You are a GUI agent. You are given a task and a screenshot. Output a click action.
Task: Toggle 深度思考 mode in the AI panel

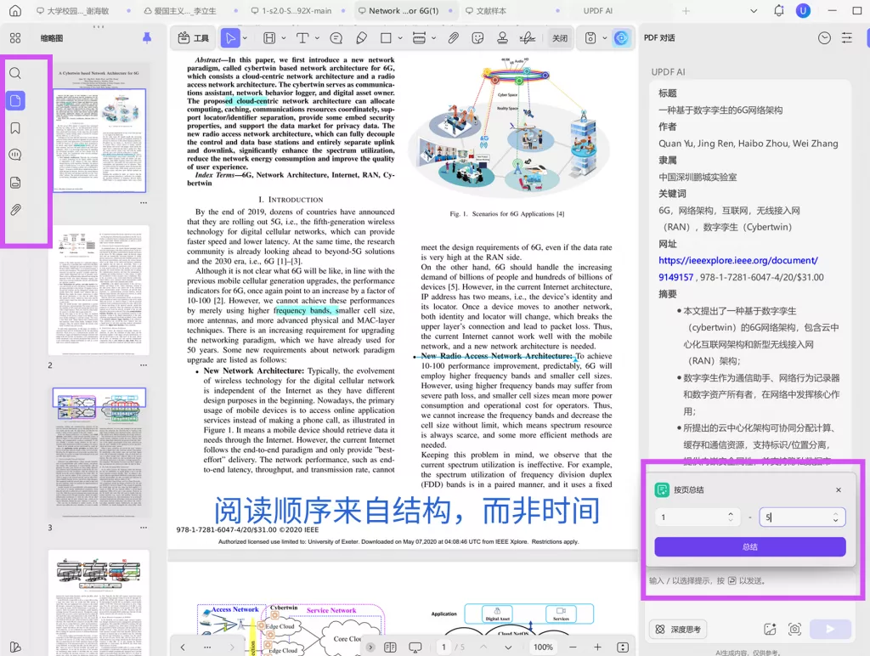[x=677, y=629]
